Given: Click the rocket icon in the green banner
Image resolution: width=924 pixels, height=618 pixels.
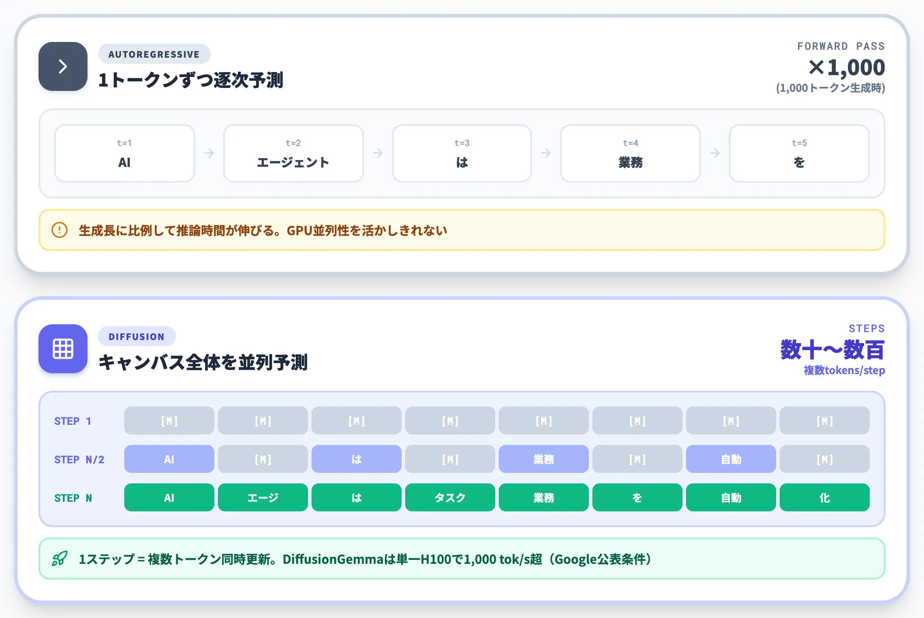Looking at the screenshot, I should [59, 559].
